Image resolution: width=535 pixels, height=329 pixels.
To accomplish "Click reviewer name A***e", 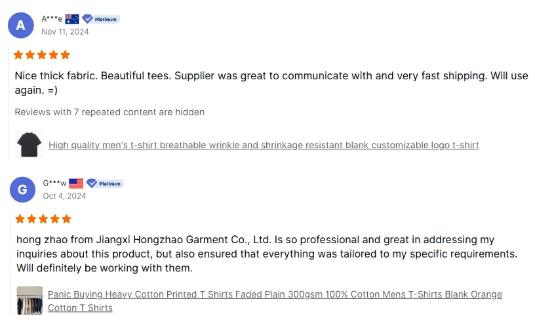I will (x=52, y=19).
